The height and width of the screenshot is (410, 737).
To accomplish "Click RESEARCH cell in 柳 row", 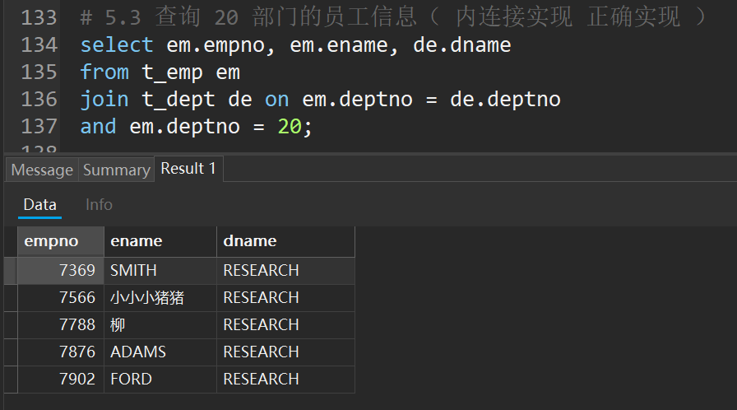I will pos(285,325).
